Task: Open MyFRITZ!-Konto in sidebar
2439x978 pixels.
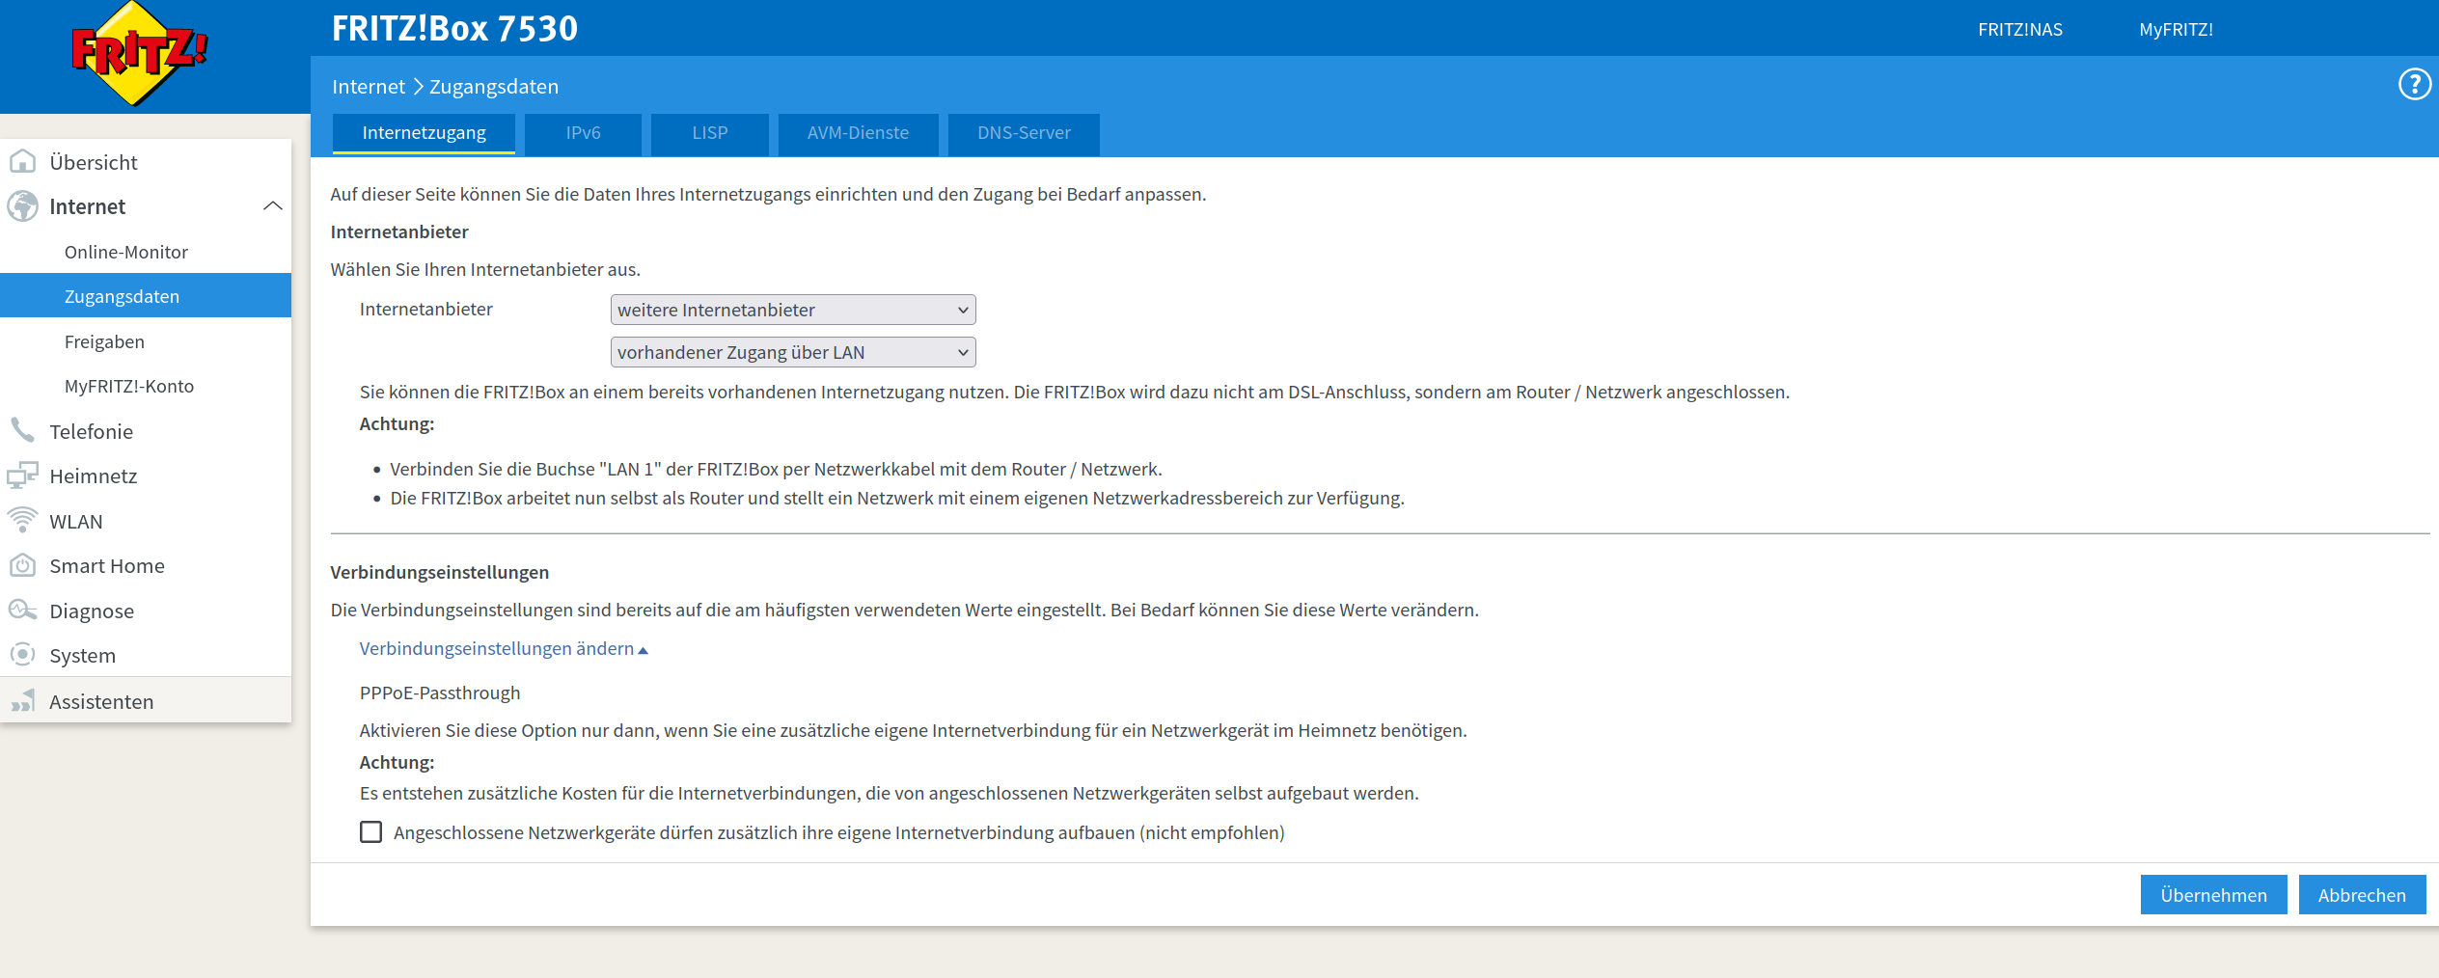Action: (146, 386)
